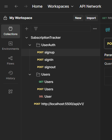
Task: Open the GET Users request
Action: click(x=61, y=82)
